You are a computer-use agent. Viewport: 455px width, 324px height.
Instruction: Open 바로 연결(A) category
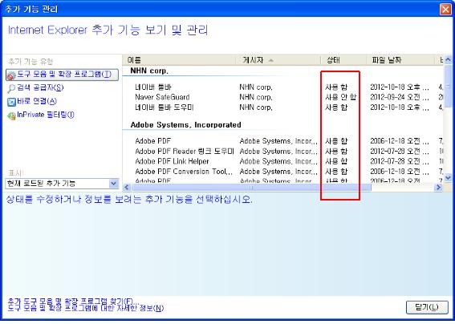click(37, 101)
